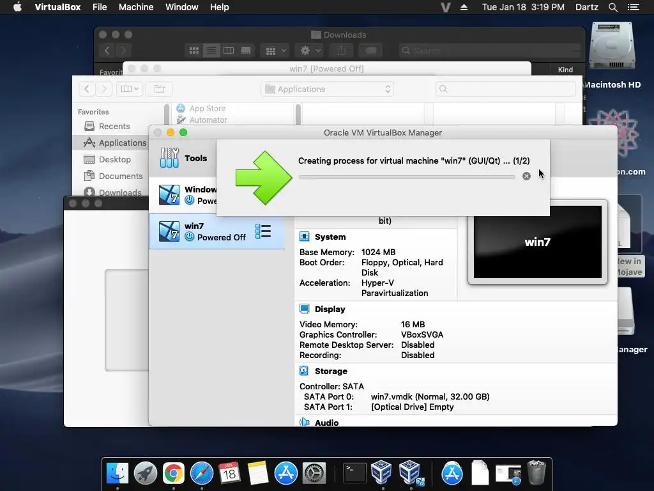
Task: Open the Machine menu
Action: 136,7
